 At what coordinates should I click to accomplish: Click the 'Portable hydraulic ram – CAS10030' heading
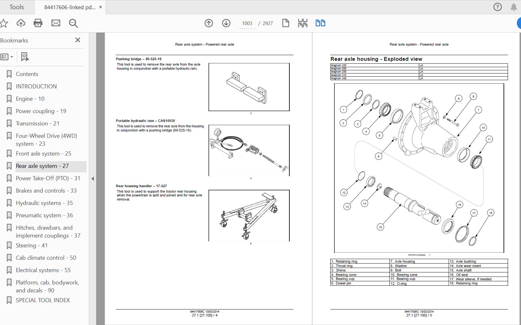(145, 121)
